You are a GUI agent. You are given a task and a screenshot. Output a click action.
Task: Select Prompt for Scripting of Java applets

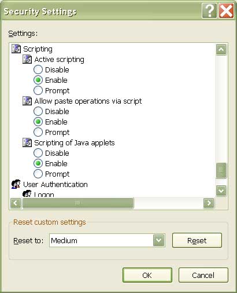click(38, 174)
